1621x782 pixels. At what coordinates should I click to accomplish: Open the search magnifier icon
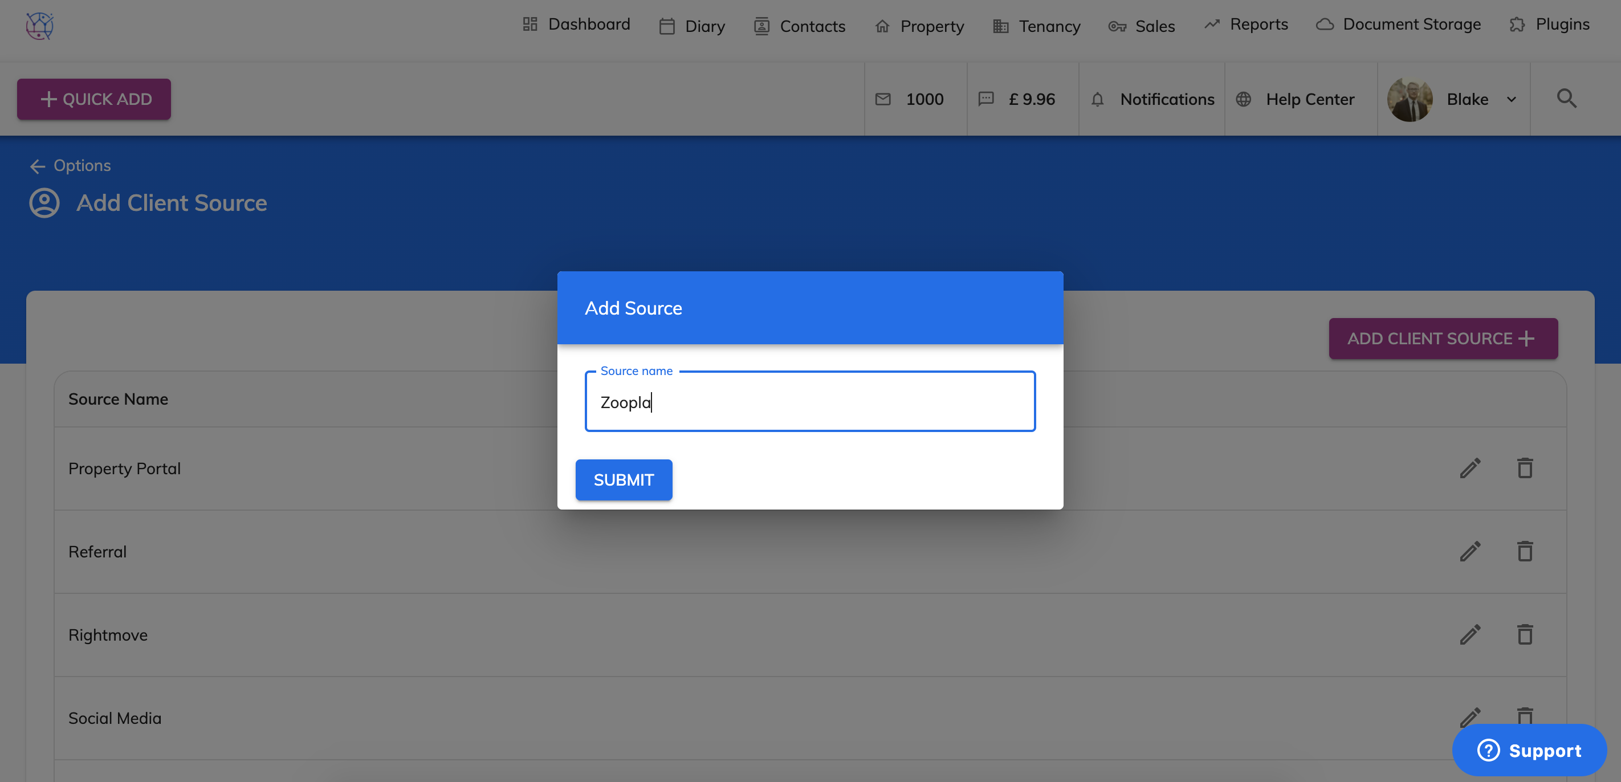coord(1566,99)
